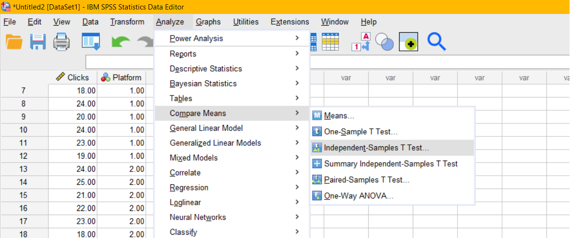571x238 pixels.
Task: Select row header number 18
Action: (24, 233)
